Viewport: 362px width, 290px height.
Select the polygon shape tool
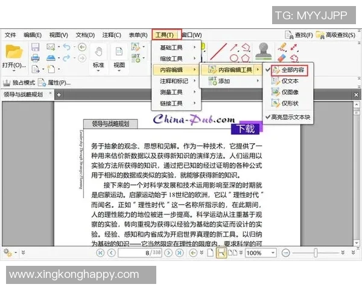pos(246,58)
